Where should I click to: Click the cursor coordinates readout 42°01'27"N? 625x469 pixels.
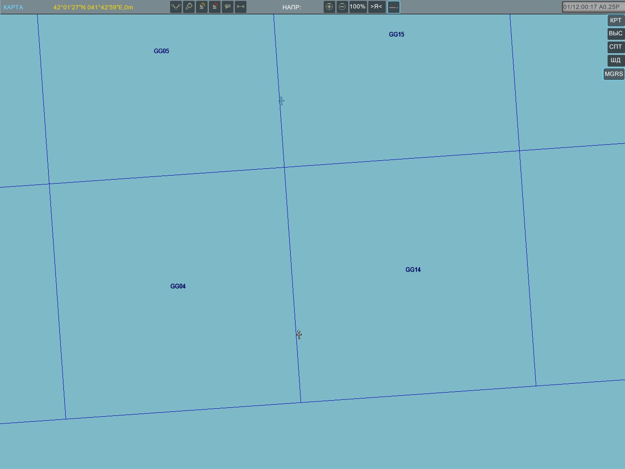pyautogui.click(x=93, y=7)
